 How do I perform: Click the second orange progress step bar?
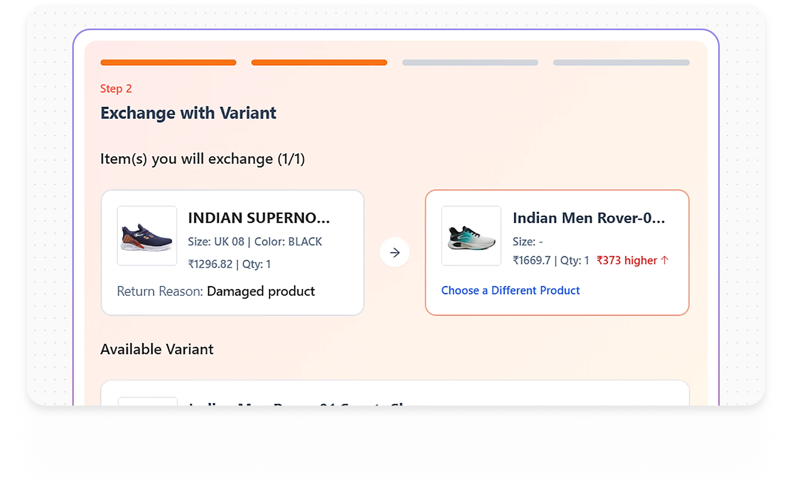point(319,62)
